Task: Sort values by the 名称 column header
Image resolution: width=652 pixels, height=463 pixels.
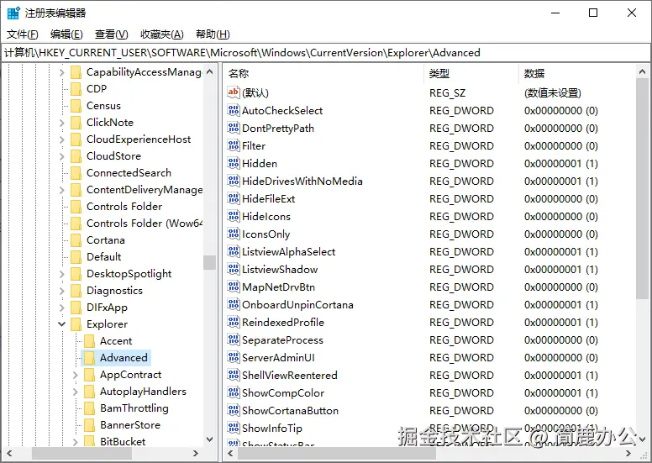Action: (x=323, y=73)
